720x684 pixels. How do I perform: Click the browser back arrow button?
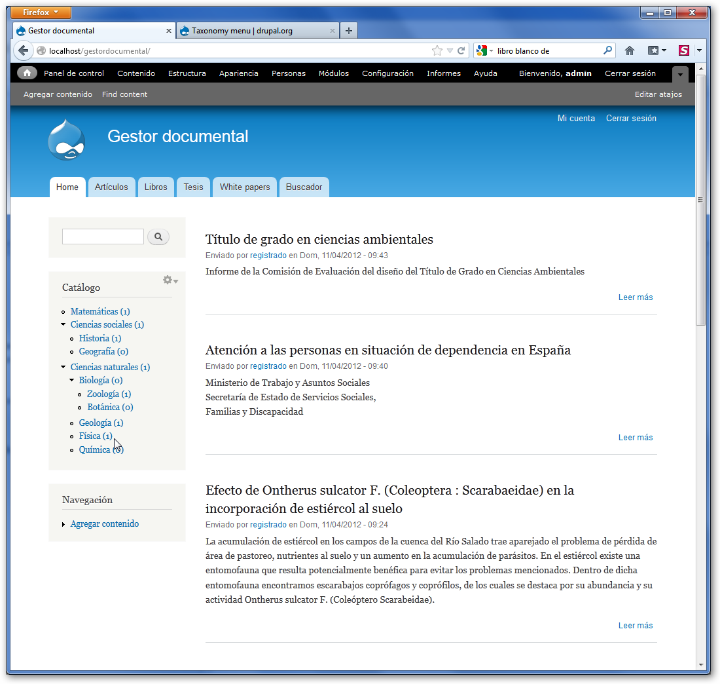point(23,50)
